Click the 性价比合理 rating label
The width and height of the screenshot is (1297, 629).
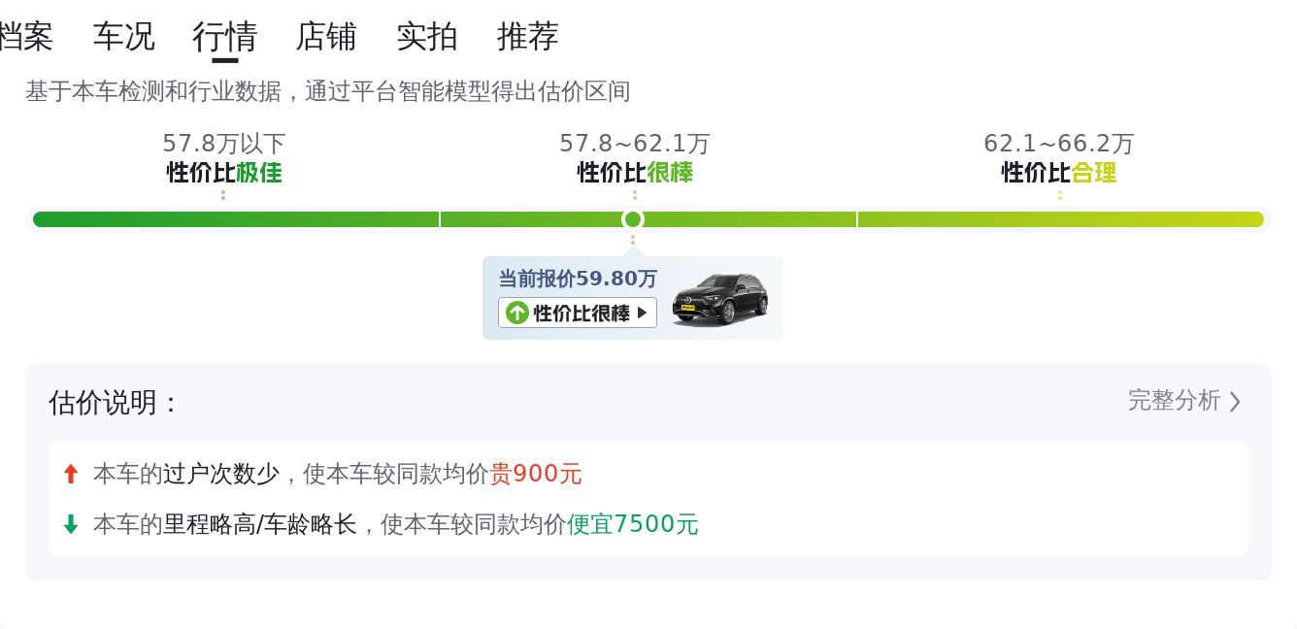[1059, 173]
